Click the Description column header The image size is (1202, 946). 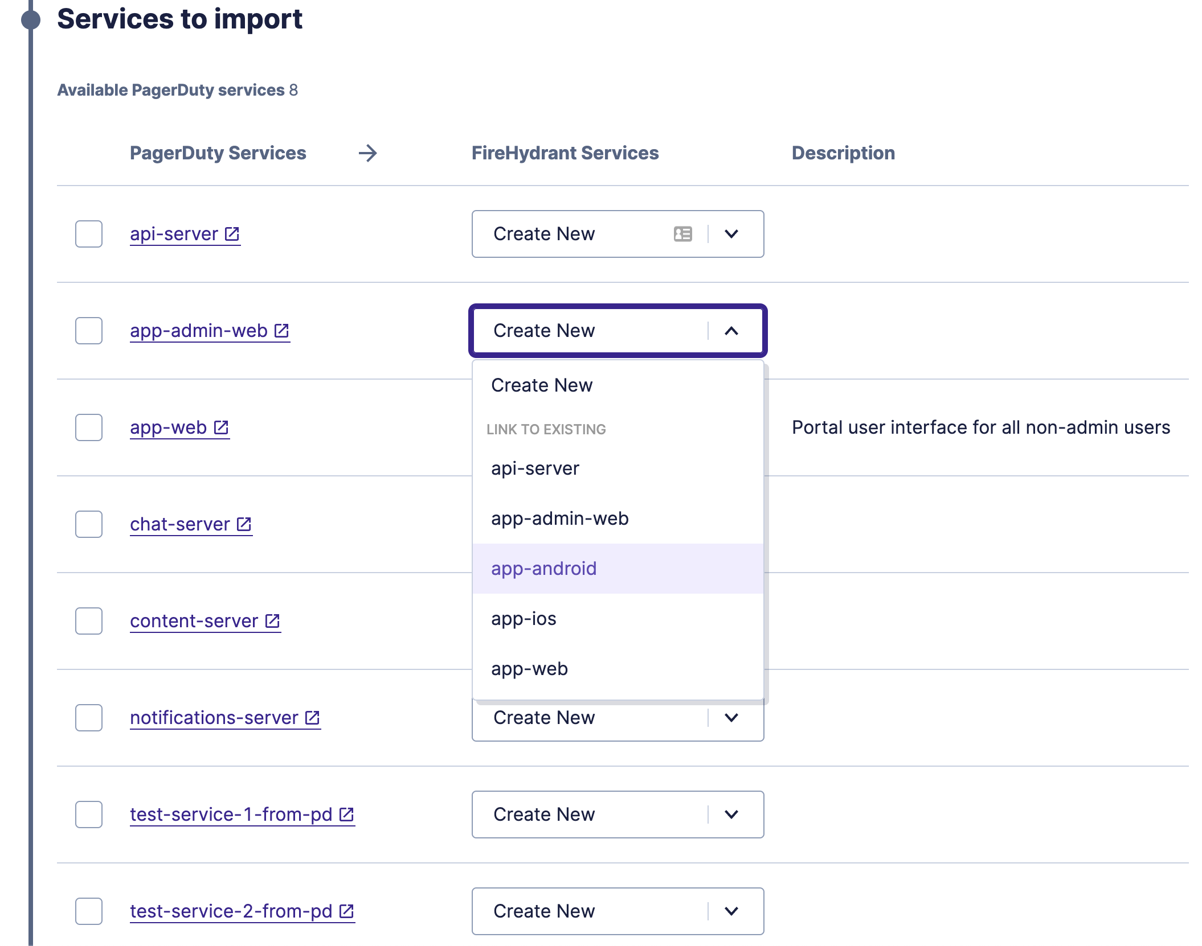point(843,153)
